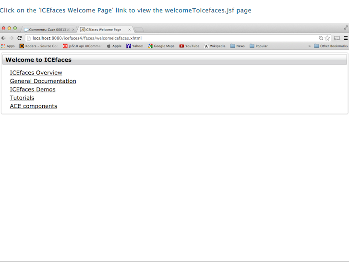Bookmark this page with the star icon
Viewport: 349px width, 262px height.
point(327,38)
